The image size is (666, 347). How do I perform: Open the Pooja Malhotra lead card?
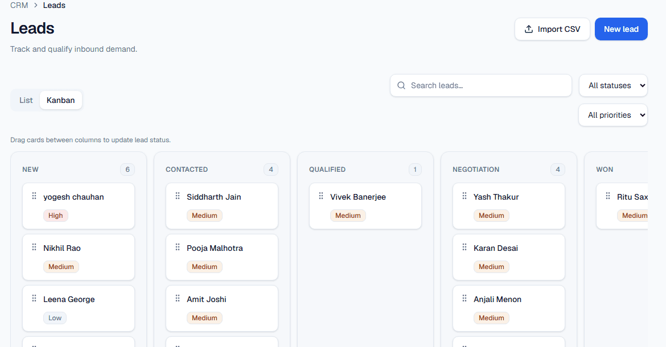click(222, 257)
